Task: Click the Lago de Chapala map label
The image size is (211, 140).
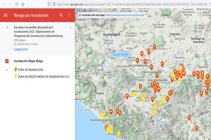Action: (120, 54)
